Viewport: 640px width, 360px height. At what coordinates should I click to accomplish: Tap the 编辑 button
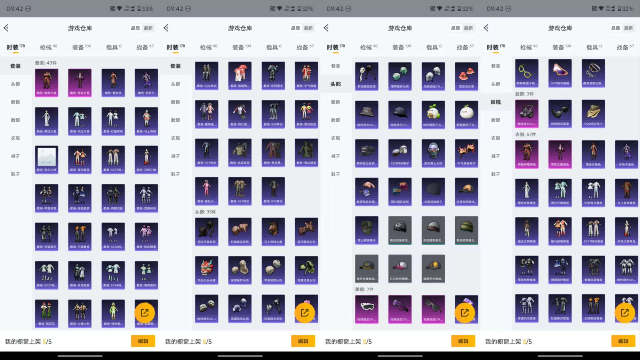tap(143, 341)
